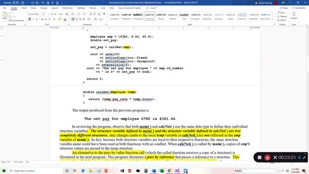Image resolution: width=309 pixels, height=174 pixels.
Task: Click the Comments button
Action: pos(299,8)
